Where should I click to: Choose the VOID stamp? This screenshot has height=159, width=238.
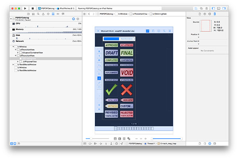click(x=127, y=73)
